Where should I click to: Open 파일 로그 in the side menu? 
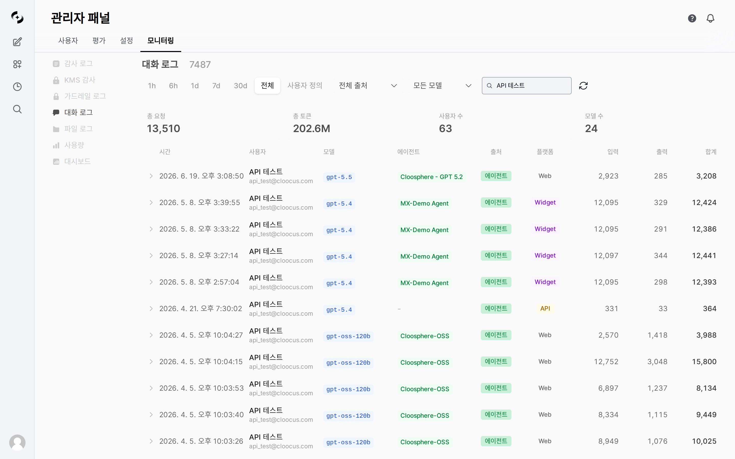point(78,129)
